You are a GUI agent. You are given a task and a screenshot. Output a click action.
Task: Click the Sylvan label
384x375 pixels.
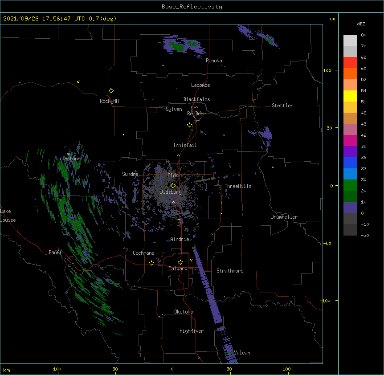174,109
